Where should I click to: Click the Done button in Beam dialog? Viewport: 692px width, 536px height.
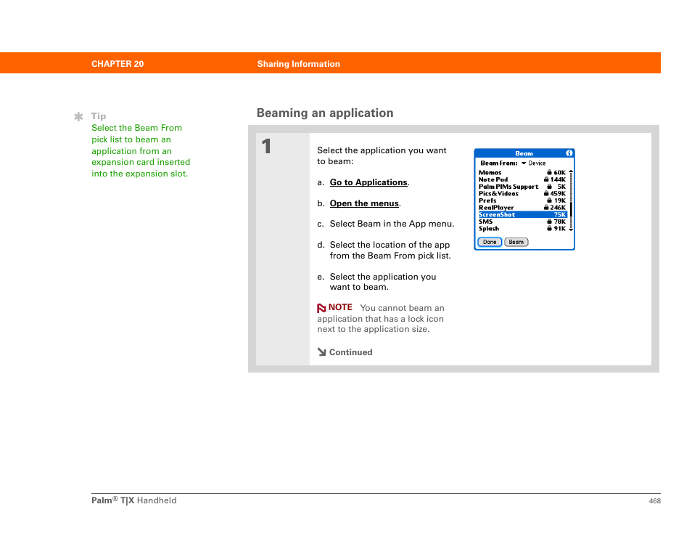pyautogui.click(x=490, y=242)
